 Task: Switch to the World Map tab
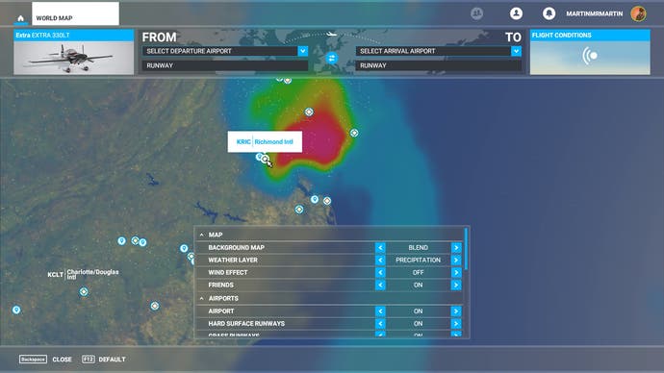point(75,14)
